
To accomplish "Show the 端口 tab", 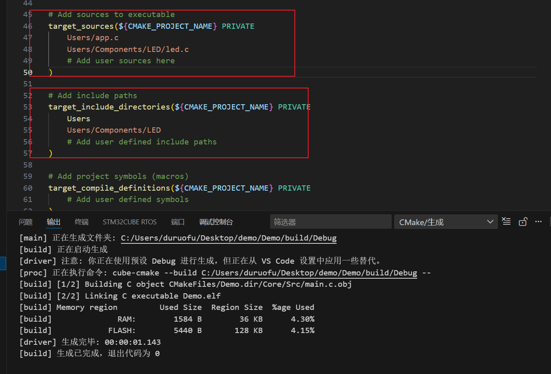I will (x=178, y=222).
